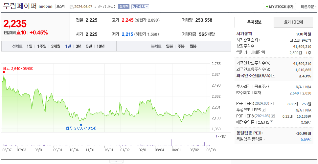318x164 pixels.
Task: Open the 시가총액순위 link
Action: point(247,40)
